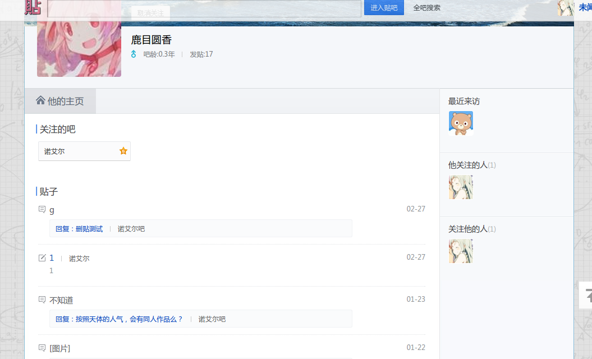
Task: Open the post titled g
Action: click(x=52, y=210)
